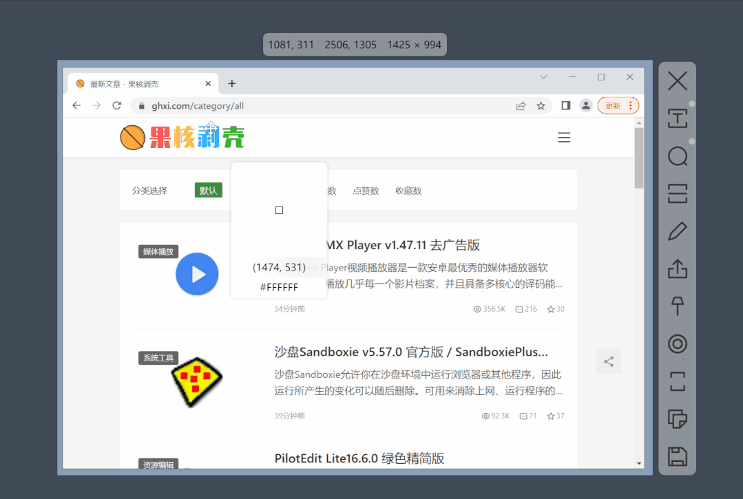Screen dimensions: 743x499
Task: Open the image search magnifier tool
Action: click(x=677, y=156)
